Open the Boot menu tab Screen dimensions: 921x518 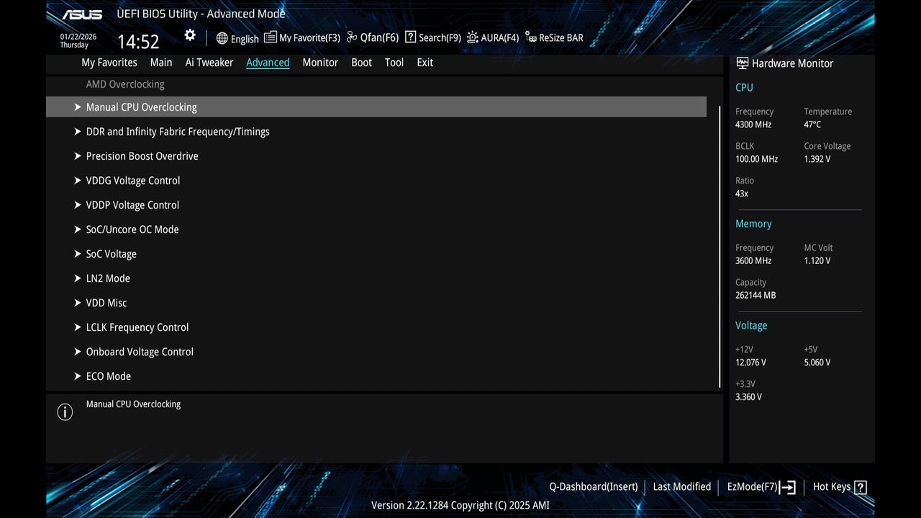click(x=361, y=63)
